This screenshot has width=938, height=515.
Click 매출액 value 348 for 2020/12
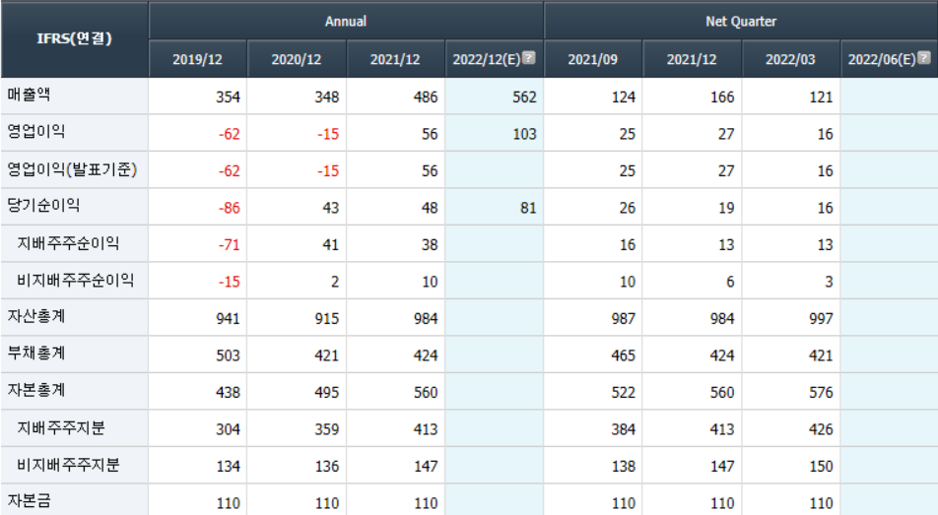(x=327, y=97)
